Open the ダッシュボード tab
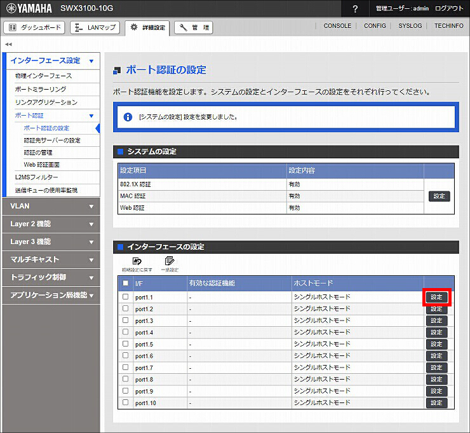 click(34, 27)
